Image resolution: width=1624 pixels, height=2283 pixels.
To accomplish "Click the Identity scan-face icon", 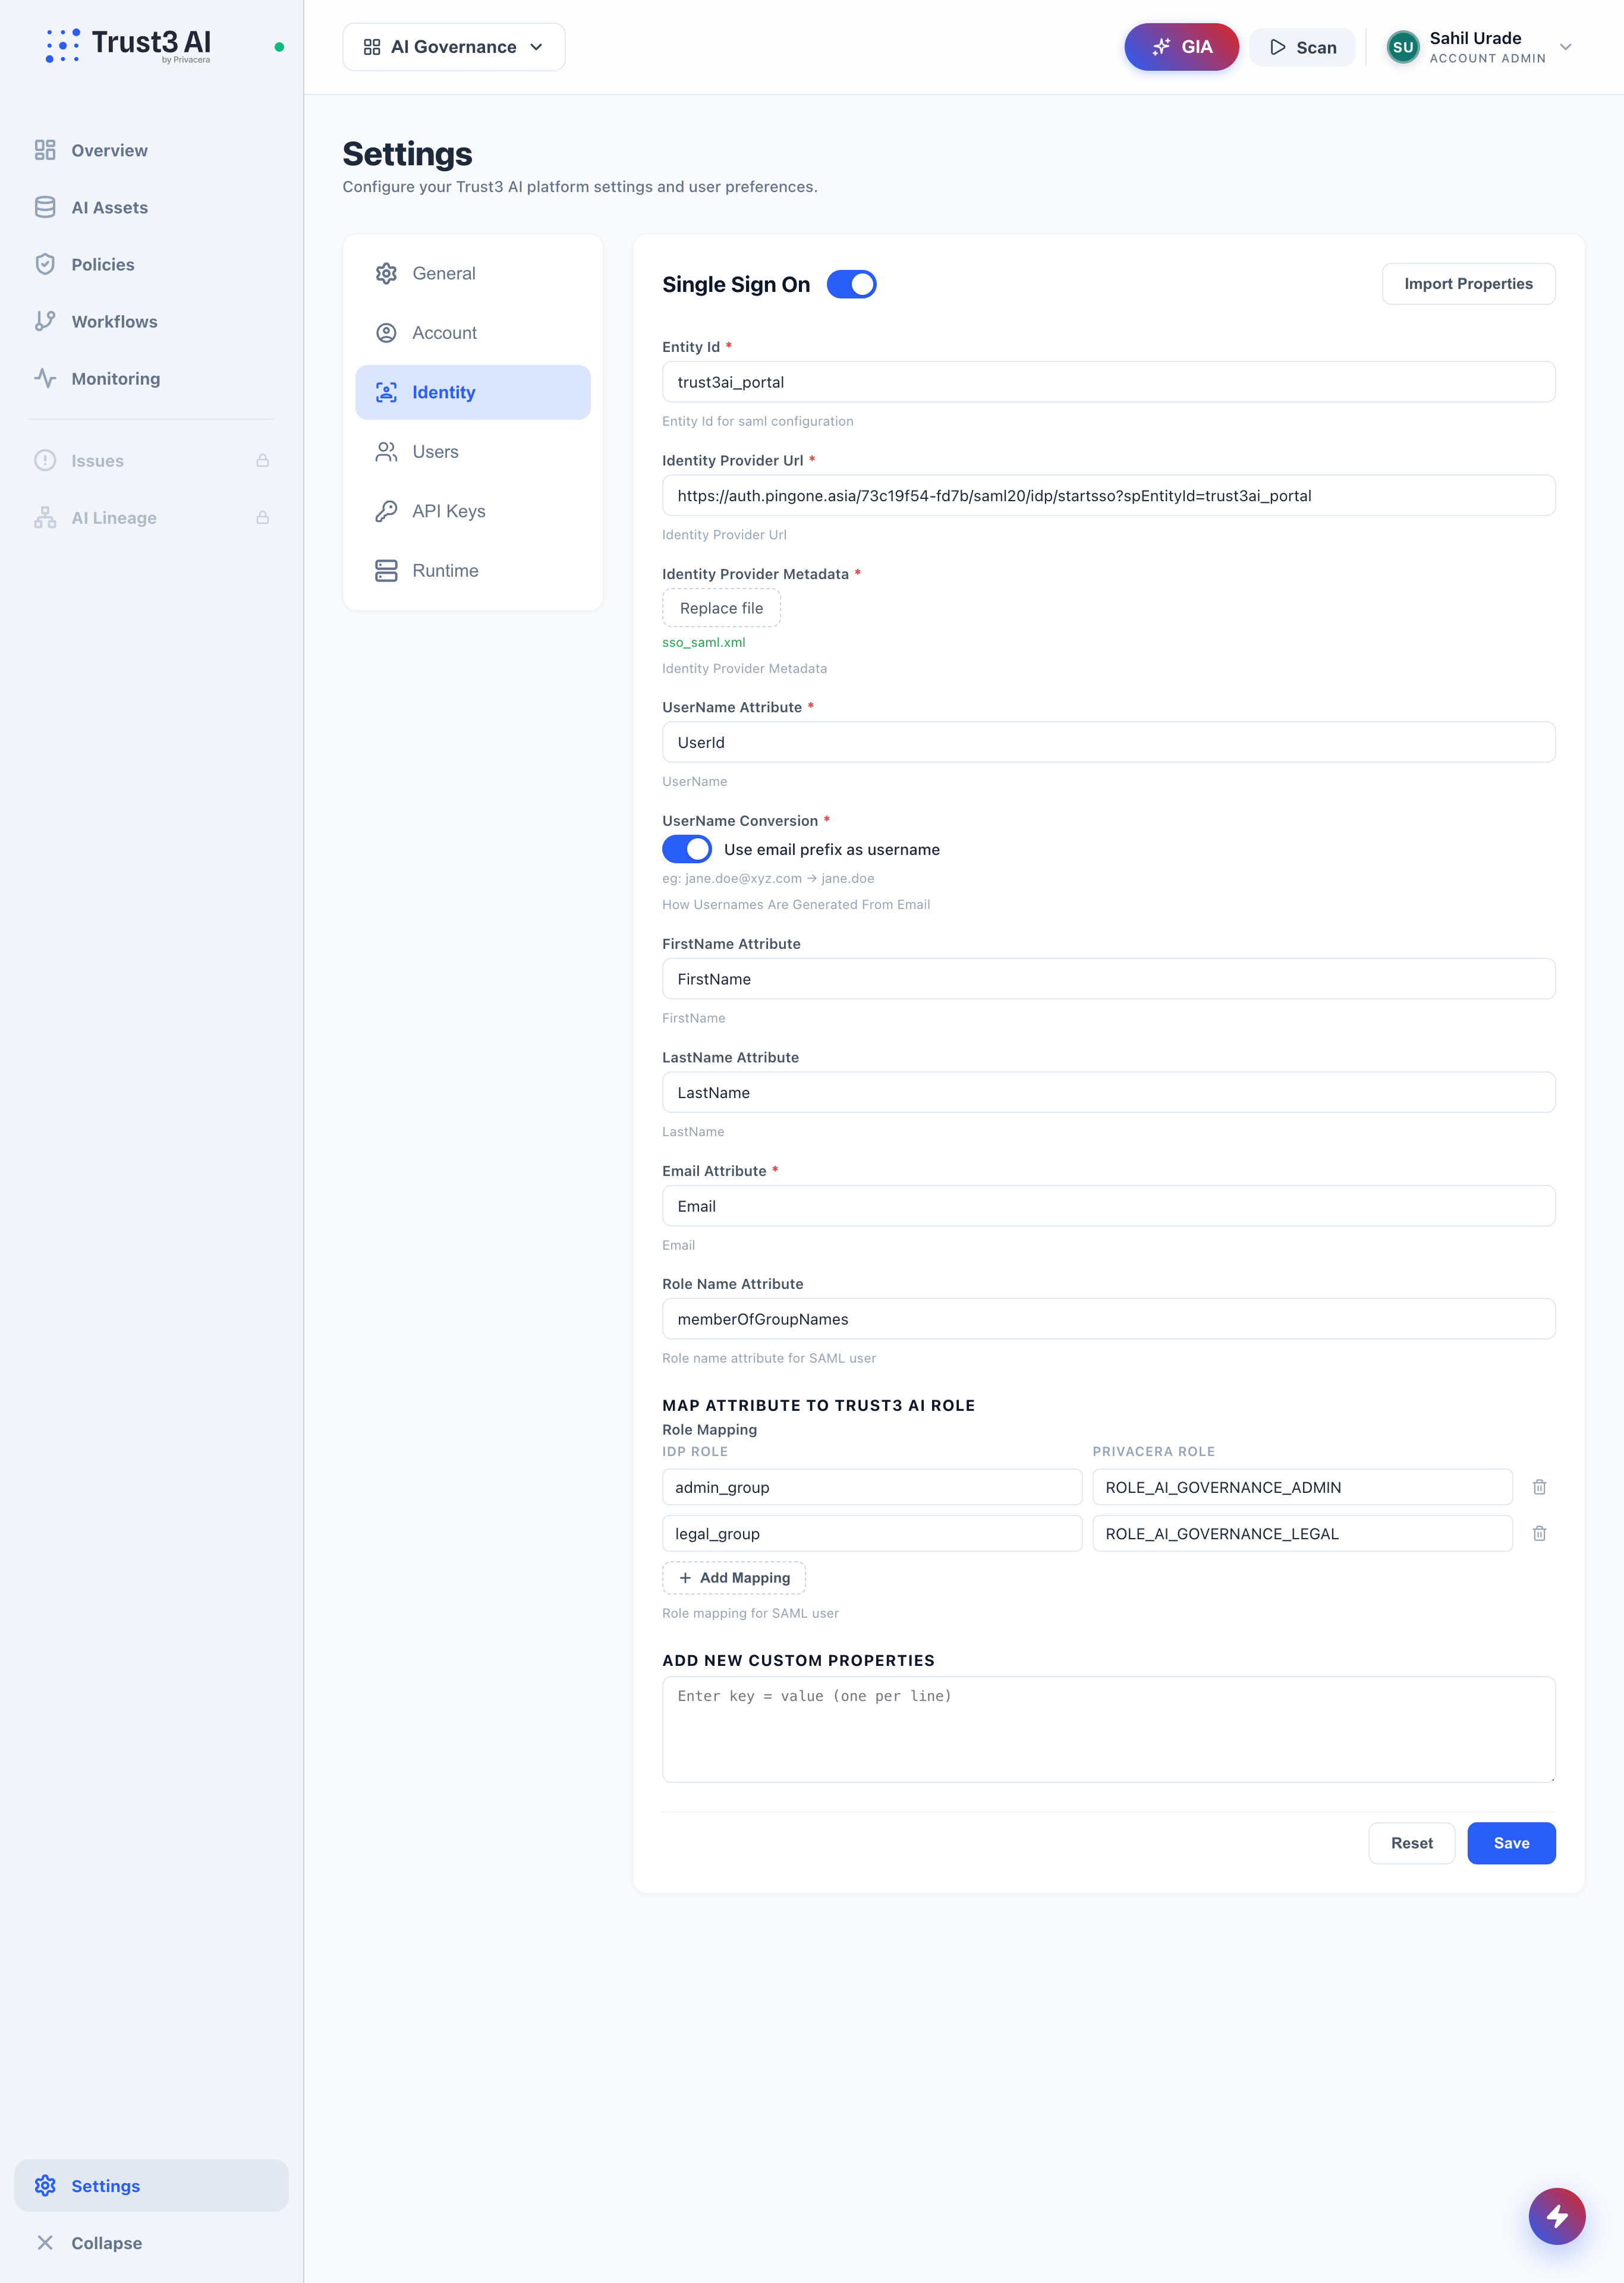I will [386, 392].
